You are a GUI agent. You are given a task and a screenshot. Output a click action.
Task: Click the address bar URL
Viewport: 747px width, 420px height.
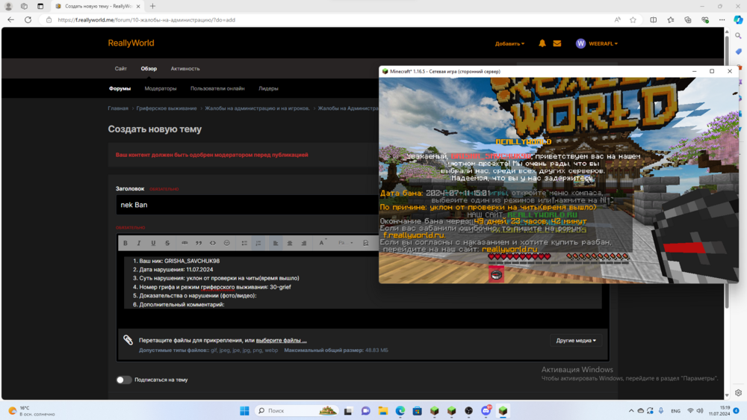[x=146, y=20]
